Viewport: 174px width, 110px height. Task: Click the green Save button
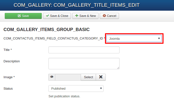pos(23,16)
